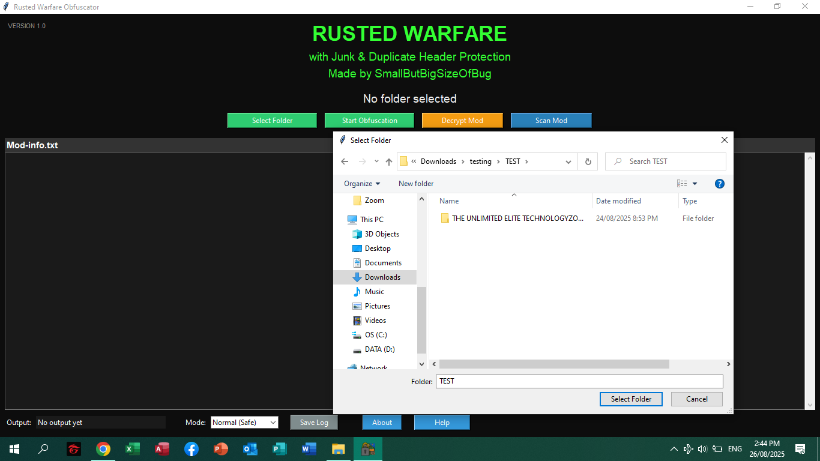Create a New folder
820x461 pixels.
pyautogui.click(x=416, y=184)
